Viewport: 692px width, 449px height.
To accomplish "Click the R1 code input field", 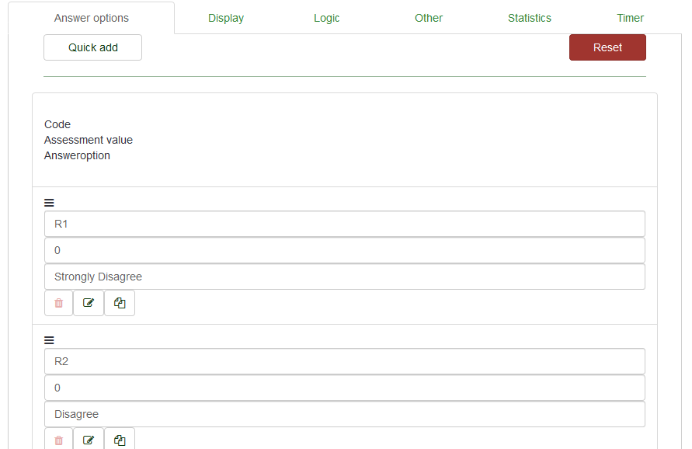I will coord(345,224).
